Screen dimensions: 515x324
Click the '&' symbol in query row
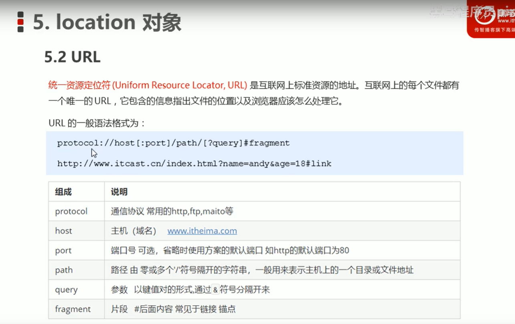pyautogui.click(x=215, y=290)
